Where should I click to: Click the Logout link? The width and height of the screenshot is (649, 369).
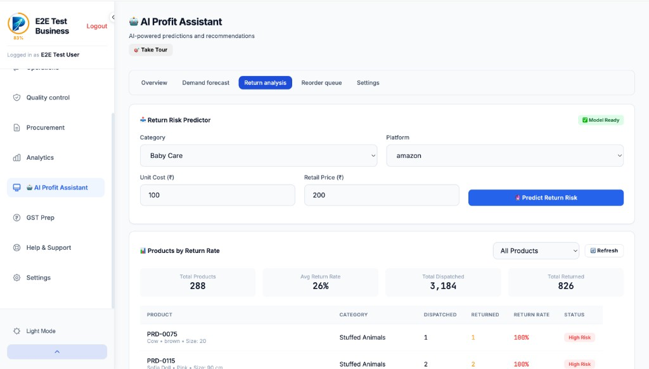(x=96, y=26)
